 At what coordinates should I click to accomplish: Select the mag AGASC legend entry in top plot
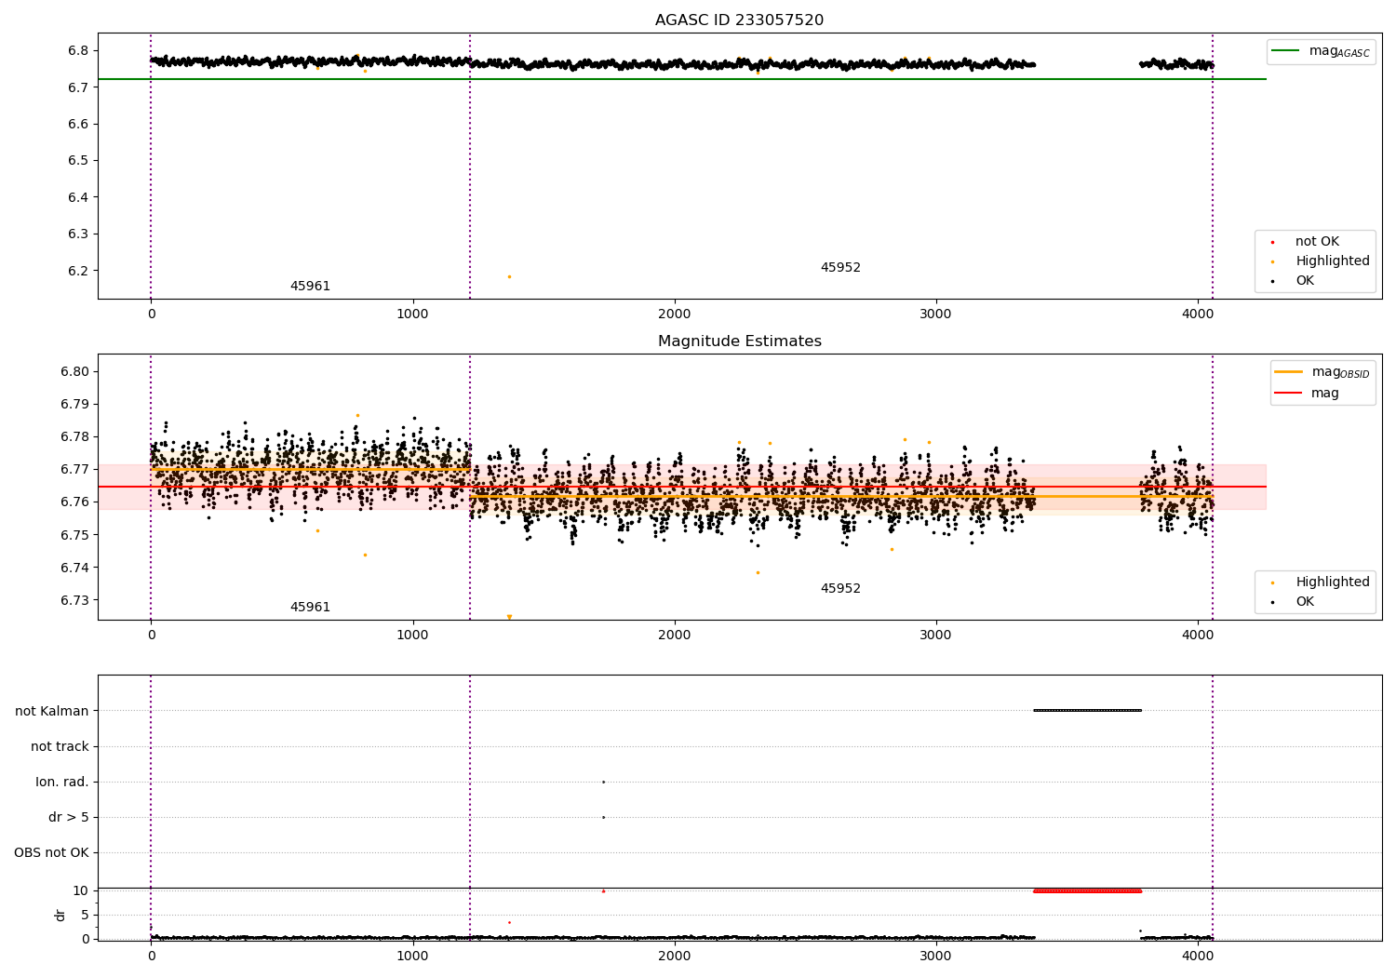pyautogui.click(x=1321, y=51)
